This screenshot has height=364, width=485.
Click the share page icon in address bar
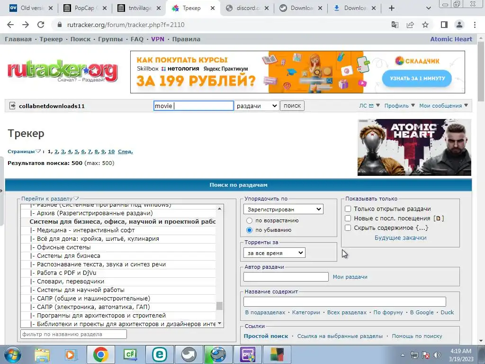point(410,25)
